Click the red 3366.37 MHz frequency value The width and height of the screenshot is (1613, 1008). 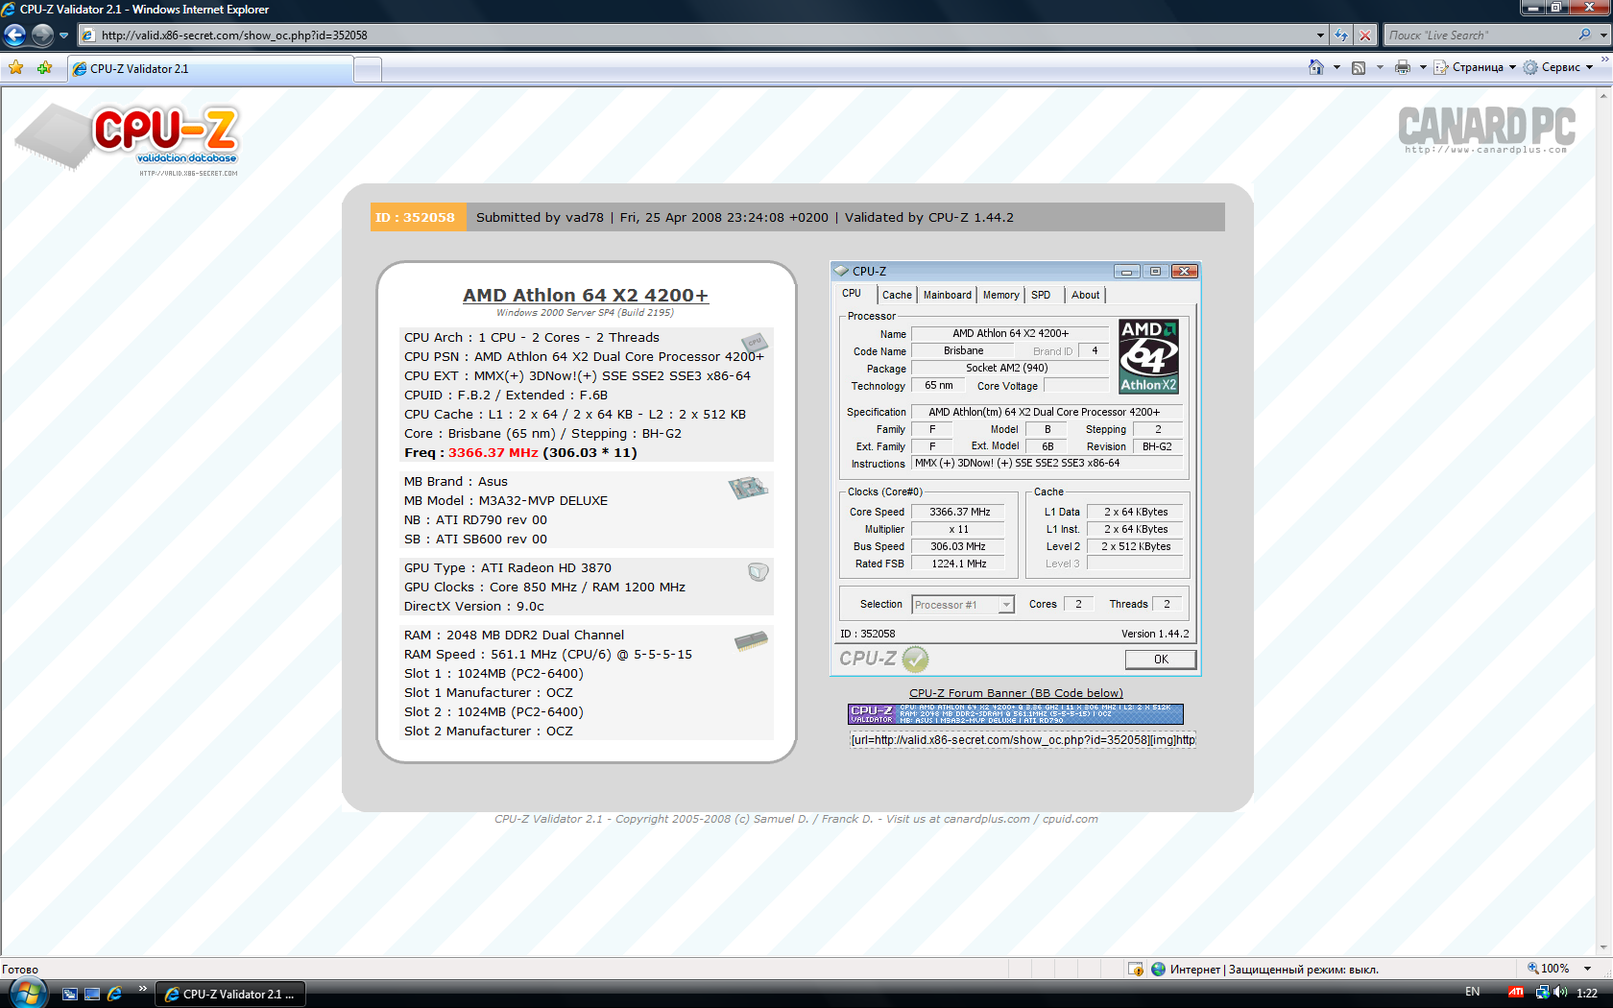(494, 453)
